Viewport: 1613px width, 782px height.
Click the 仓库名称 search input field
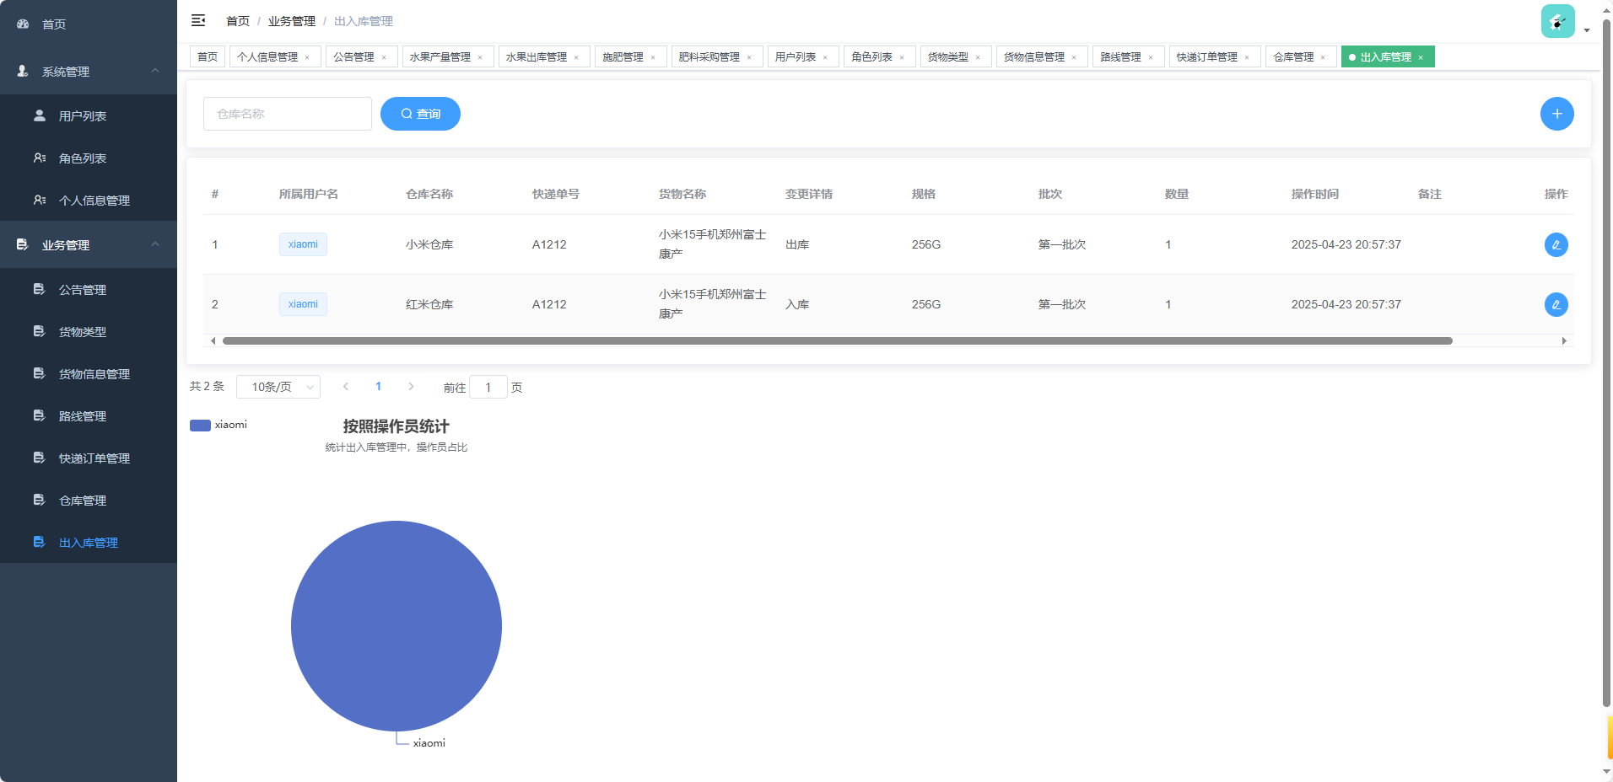[x=287, y=114]
